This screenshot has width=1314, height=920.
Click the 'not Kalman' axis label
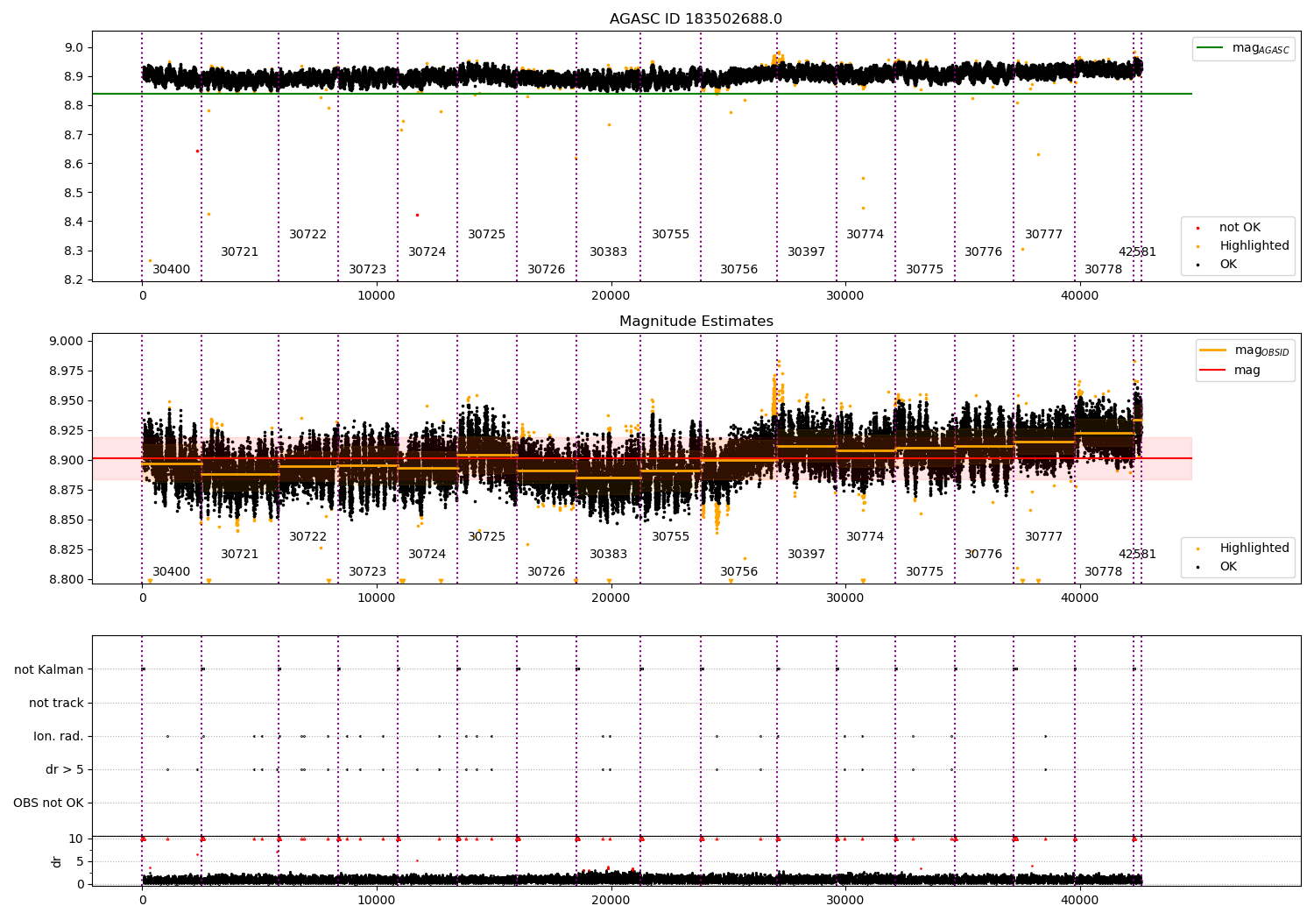point(49,670)
